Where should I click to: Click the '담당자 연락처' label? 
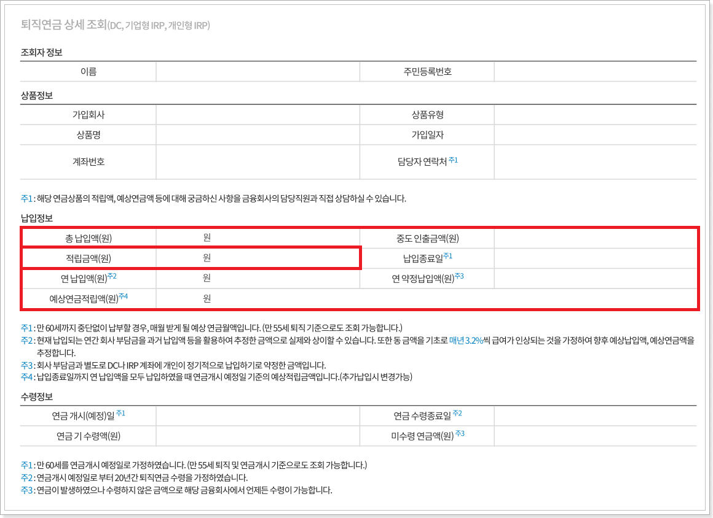(x=422, y=162)
